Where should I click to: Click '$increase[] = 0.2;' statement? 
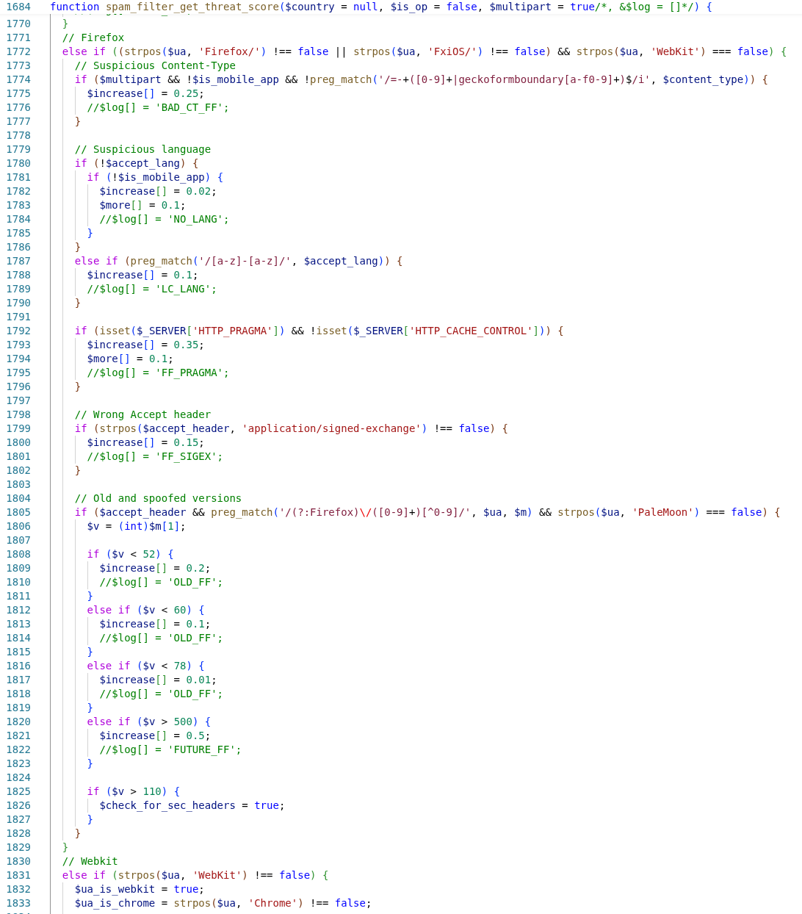pyautogui.click(x=155, y=568)
